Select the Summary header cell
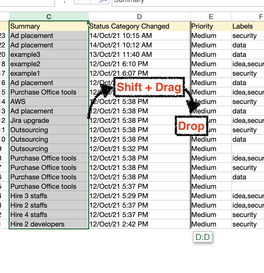This screenshot has width=264, height=273. click(x=49, y=26)
